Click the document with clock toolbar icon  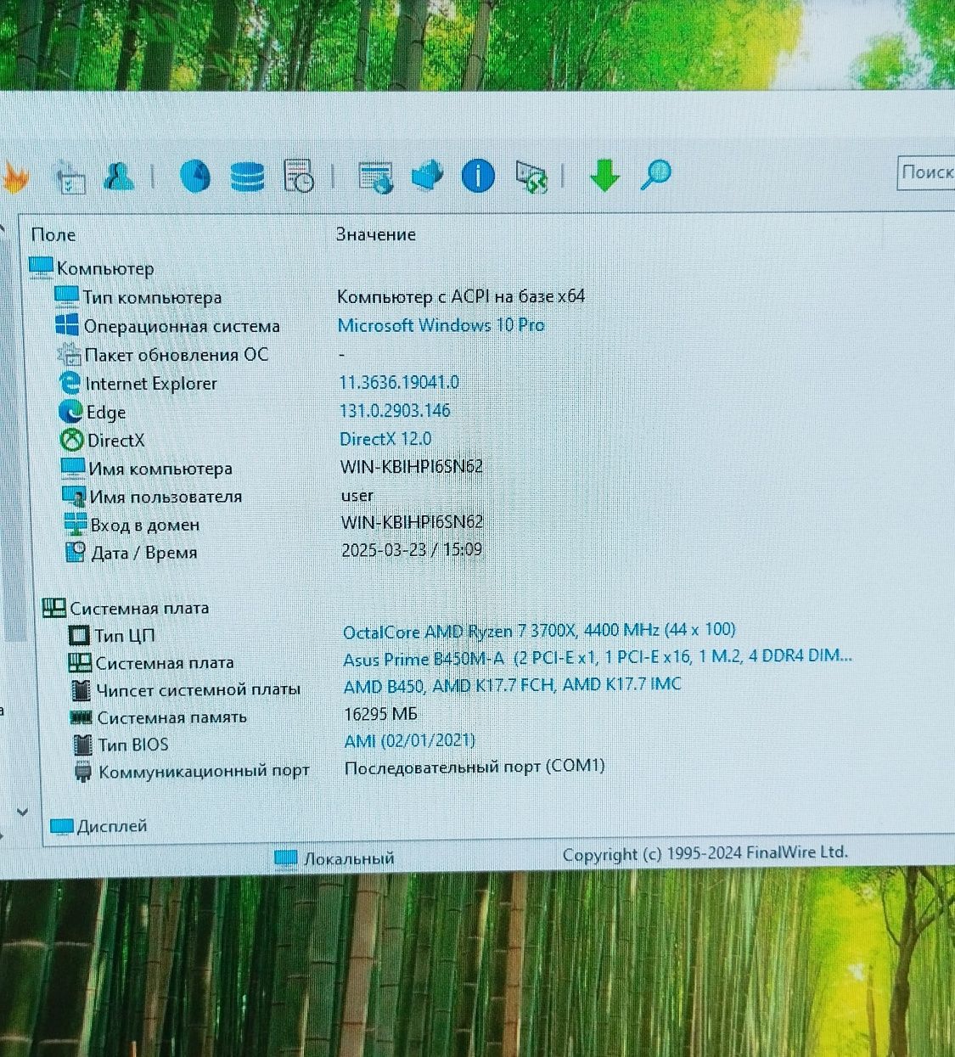pos(299,176)
